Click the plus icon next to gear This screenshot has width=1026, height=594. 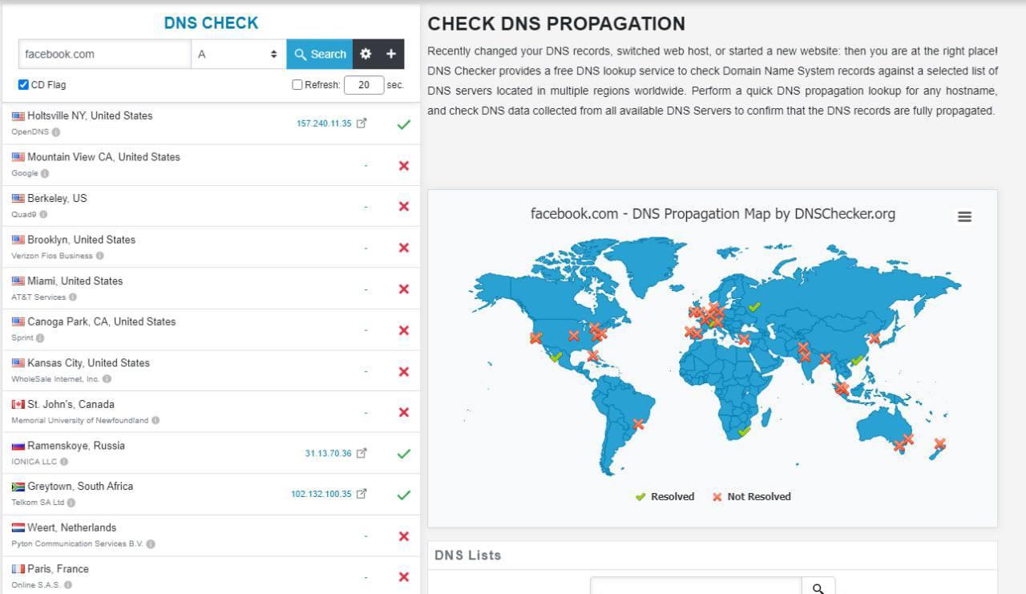(391, 54)
